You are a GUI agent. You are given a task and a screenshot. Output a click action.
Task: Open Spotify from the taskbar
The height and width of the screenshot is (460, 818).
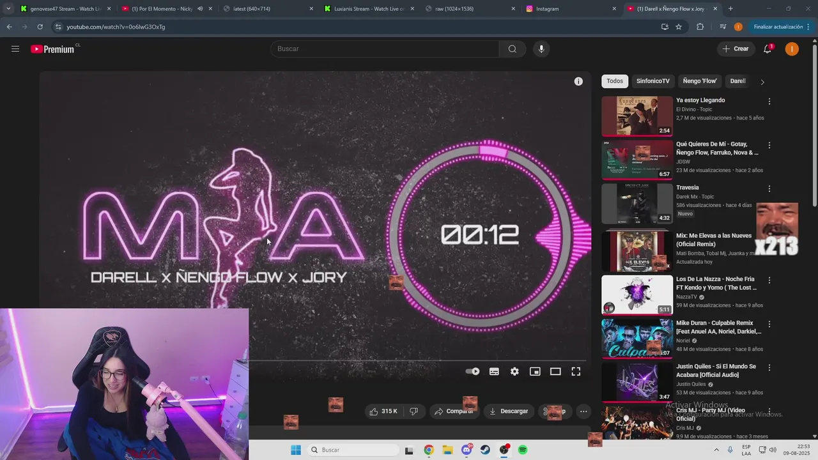point(523,450)
